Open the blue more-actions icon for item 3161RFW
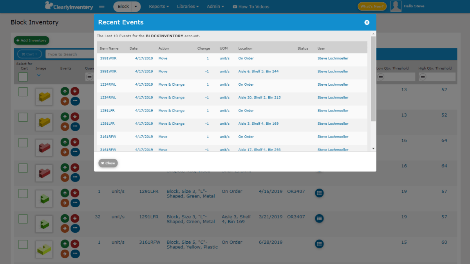This screenshot has width=470, height=264. tap(319, 244)
